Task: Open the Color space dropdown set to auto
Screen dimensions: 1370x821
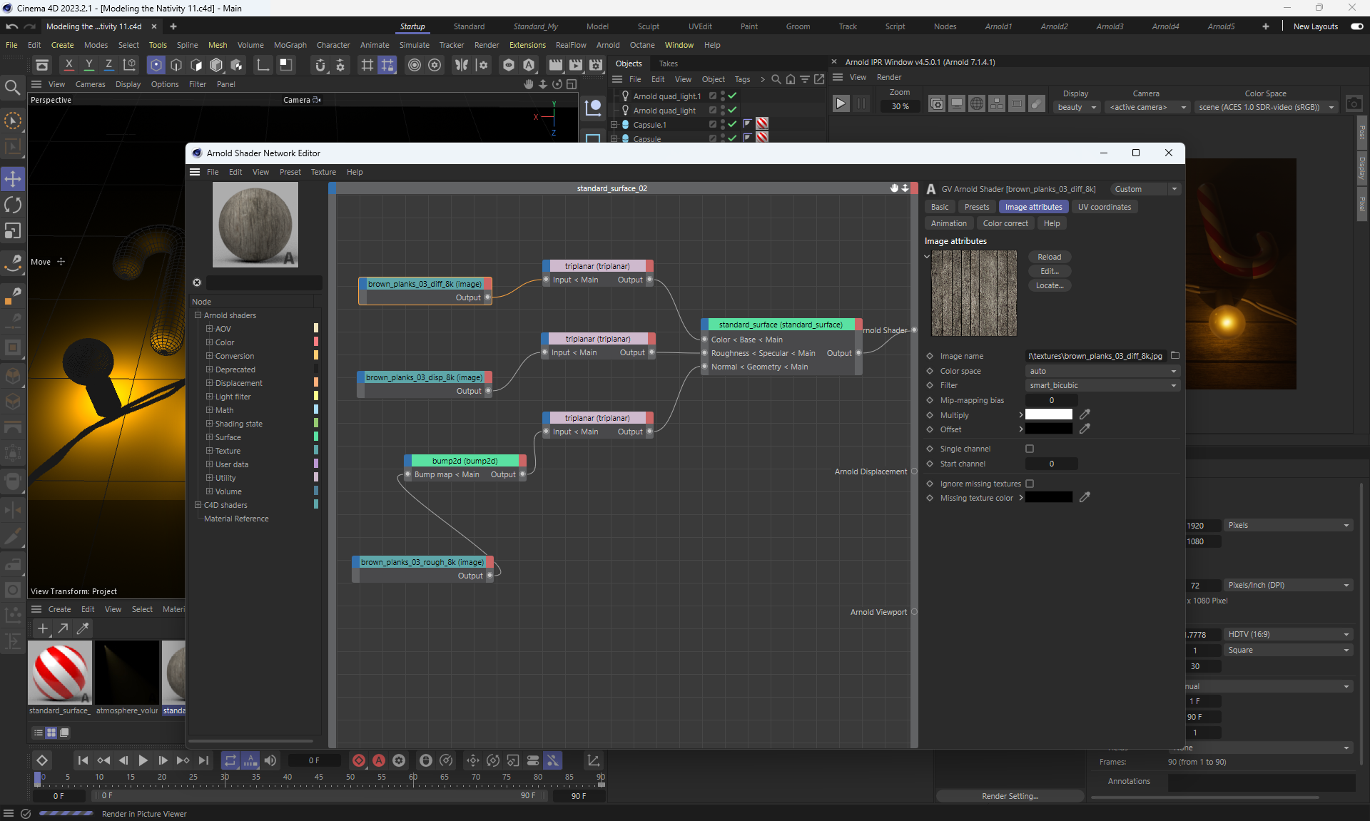Action: [x=1102, y=371]
